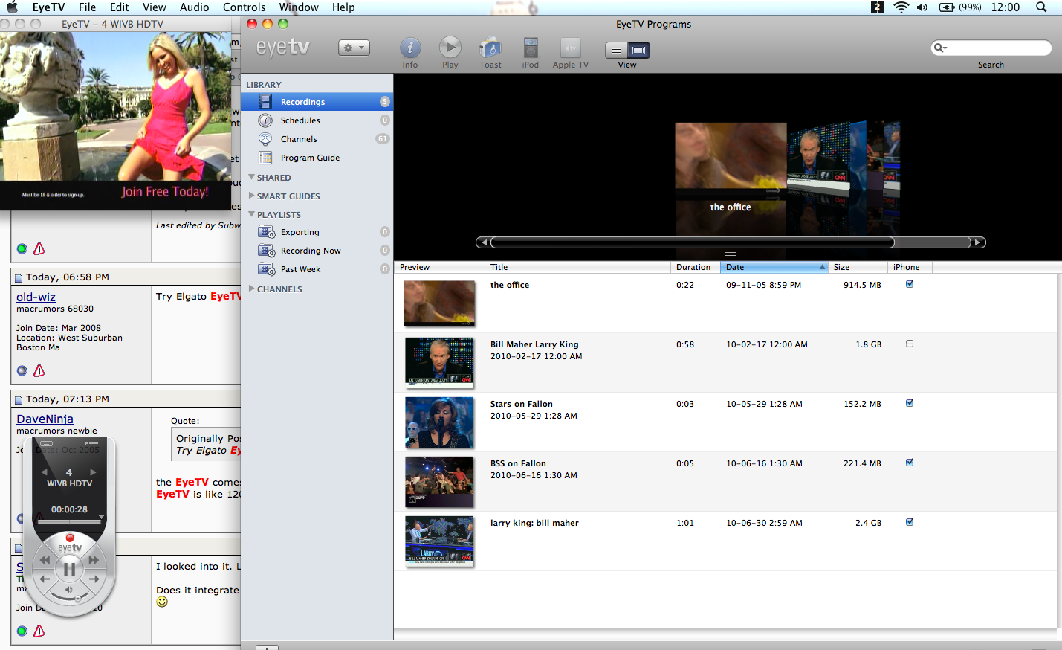The image size is (1062, 650).
Task: Go to next channel on the remote
Action: pos(93,472)
